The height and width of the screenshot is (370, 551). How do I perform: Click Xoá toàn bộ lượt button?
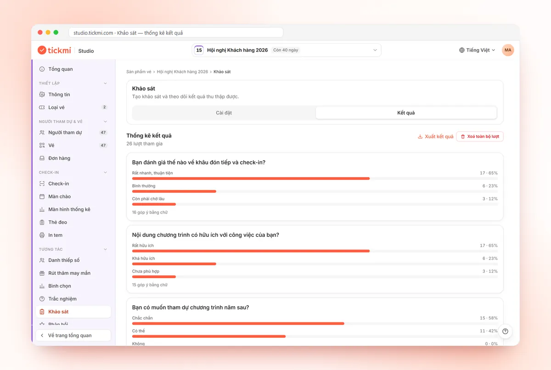(480, 136)
